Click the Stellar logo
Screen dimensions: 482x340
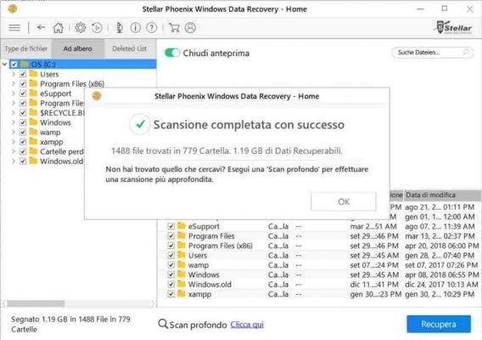tap(454, 27)
